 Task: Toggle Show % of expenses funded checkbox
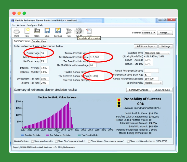click(x=56, y=141)
